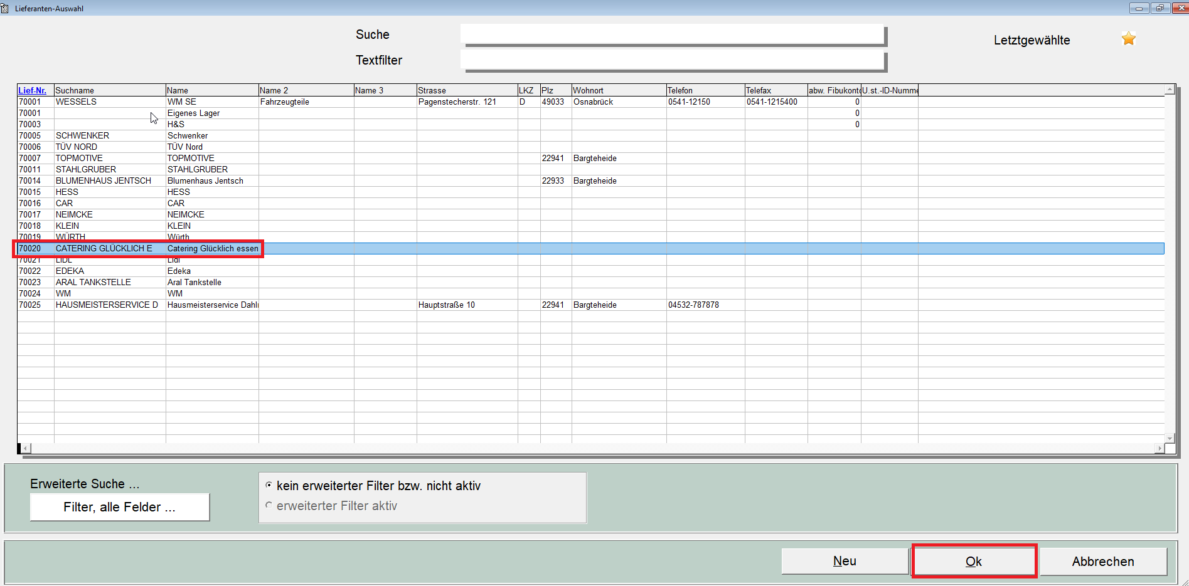
Task: Click the abw. Fibukonto column header
Action: 834,90
